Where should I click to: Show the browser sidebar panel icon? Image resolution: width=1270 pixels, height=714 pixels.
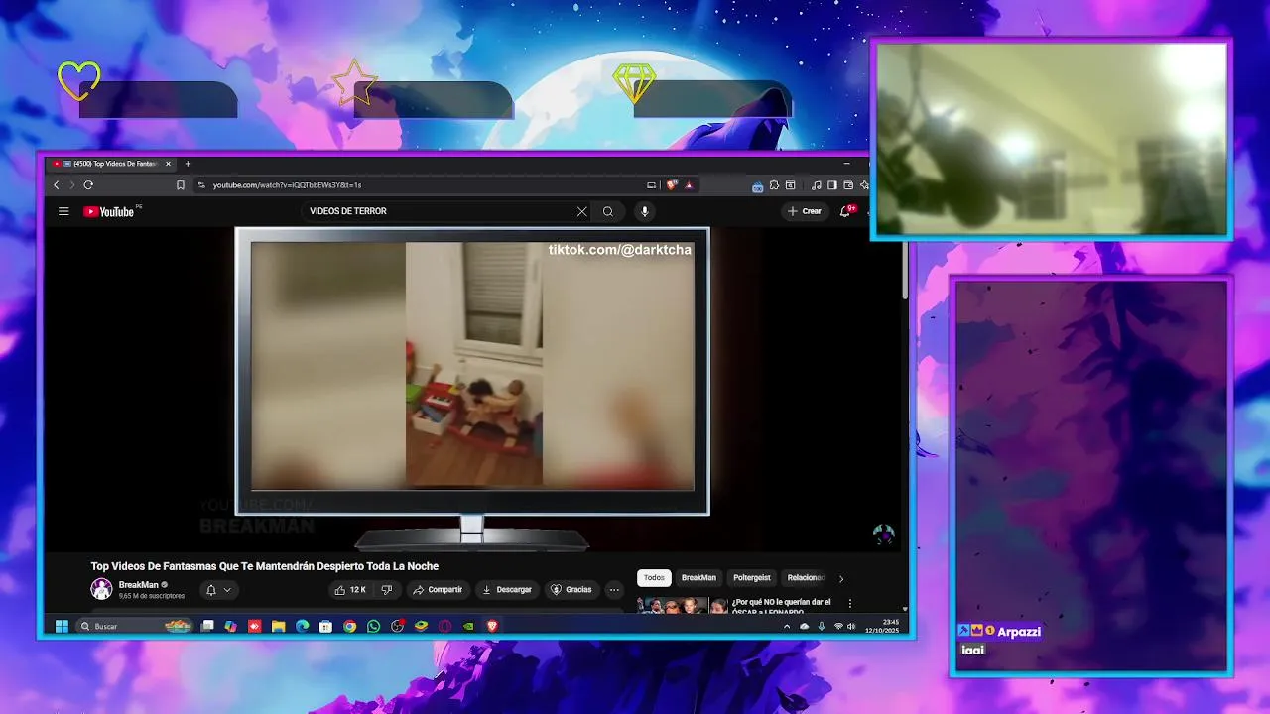[x=832, y=185]
